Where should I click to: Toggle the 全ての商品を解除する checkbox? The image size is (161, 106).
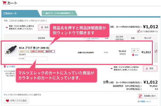tap(138, 31)
